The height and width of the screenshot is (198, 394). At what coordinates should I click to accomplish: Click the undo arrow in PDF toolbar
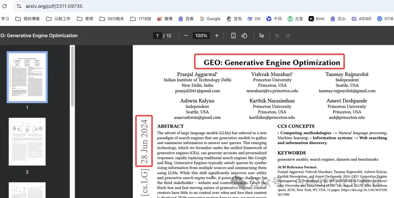click(x=277, y=36)
